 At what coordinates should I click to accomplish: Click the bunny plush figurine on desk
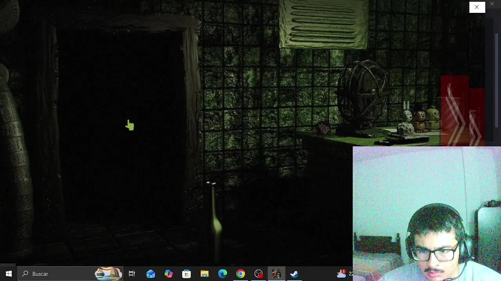[x=406, y=117]
